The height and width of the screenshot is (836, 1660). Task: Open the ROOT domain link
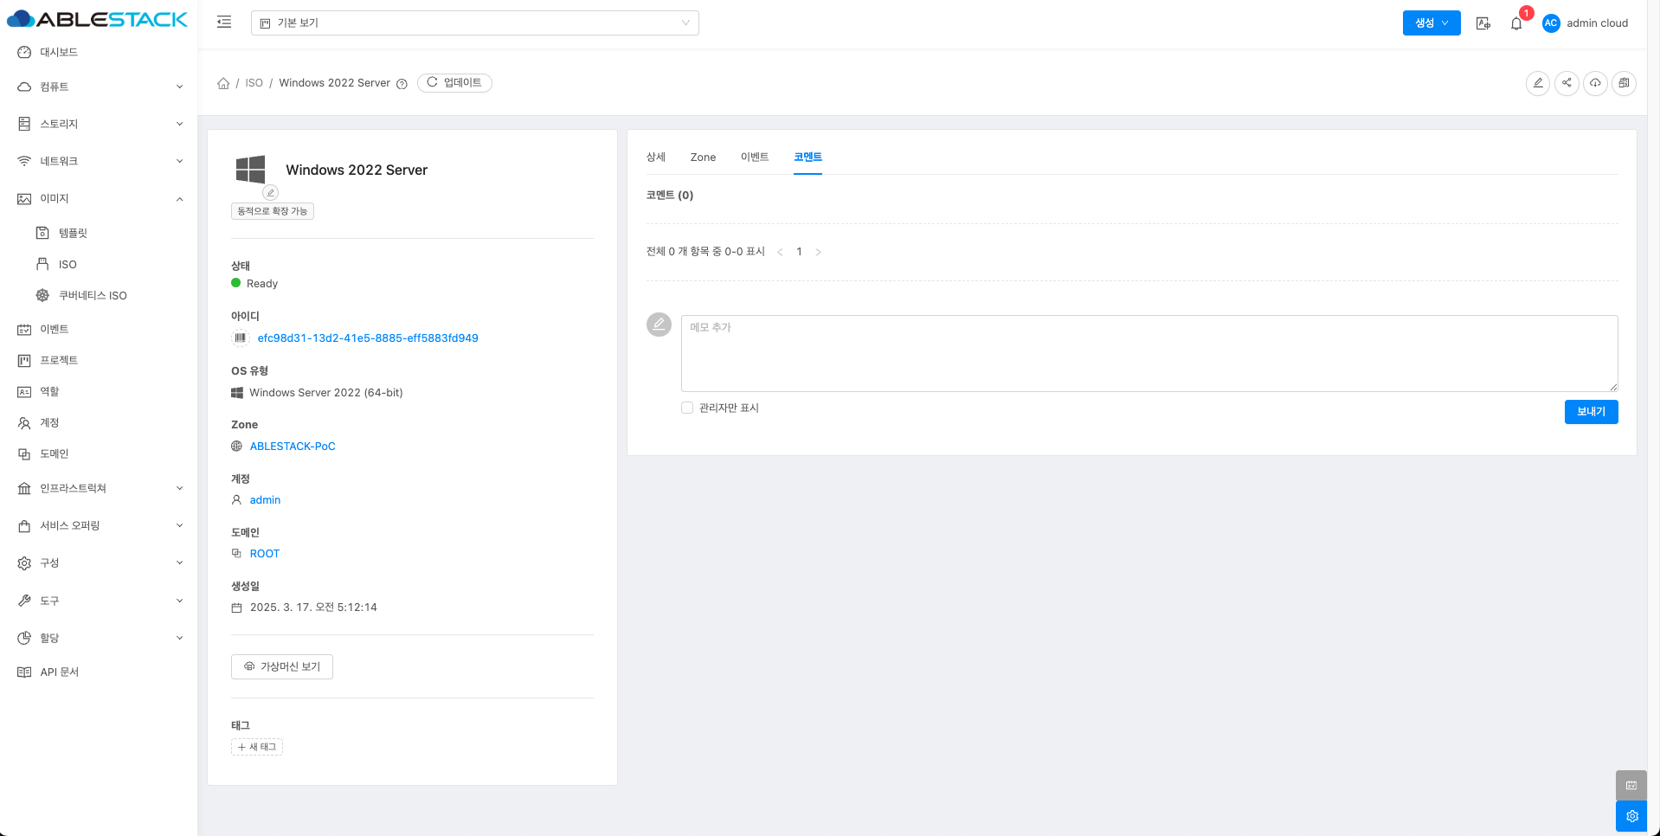click(265, 554)
